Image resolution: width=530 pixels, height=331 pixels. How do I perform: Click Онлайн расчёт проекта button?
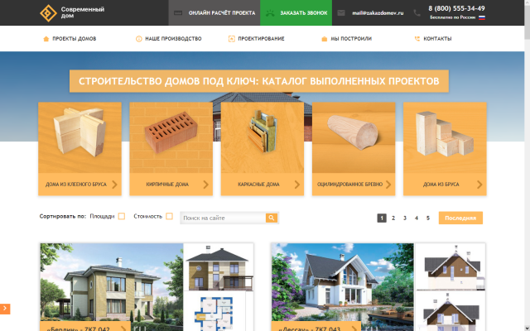pyautogui.click(x=214, y=13)
